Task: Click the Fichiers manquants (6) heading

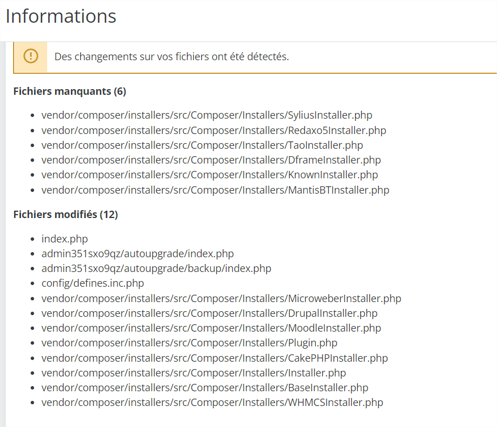Action: click(69, 91)
